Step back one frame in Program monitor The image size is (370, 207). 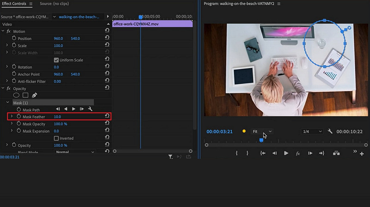point(274,153)
